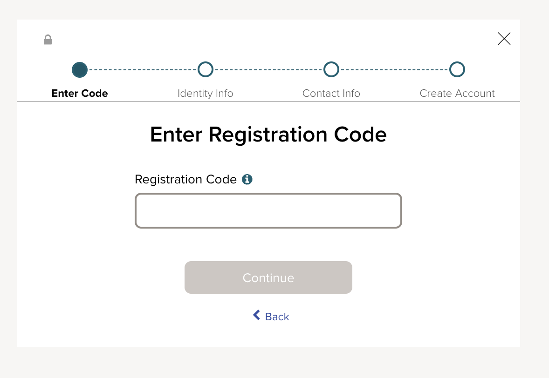Click the Enter Registration Code heading
The width and height of the screenshot is (549, 378).
[x=268, y=135]
